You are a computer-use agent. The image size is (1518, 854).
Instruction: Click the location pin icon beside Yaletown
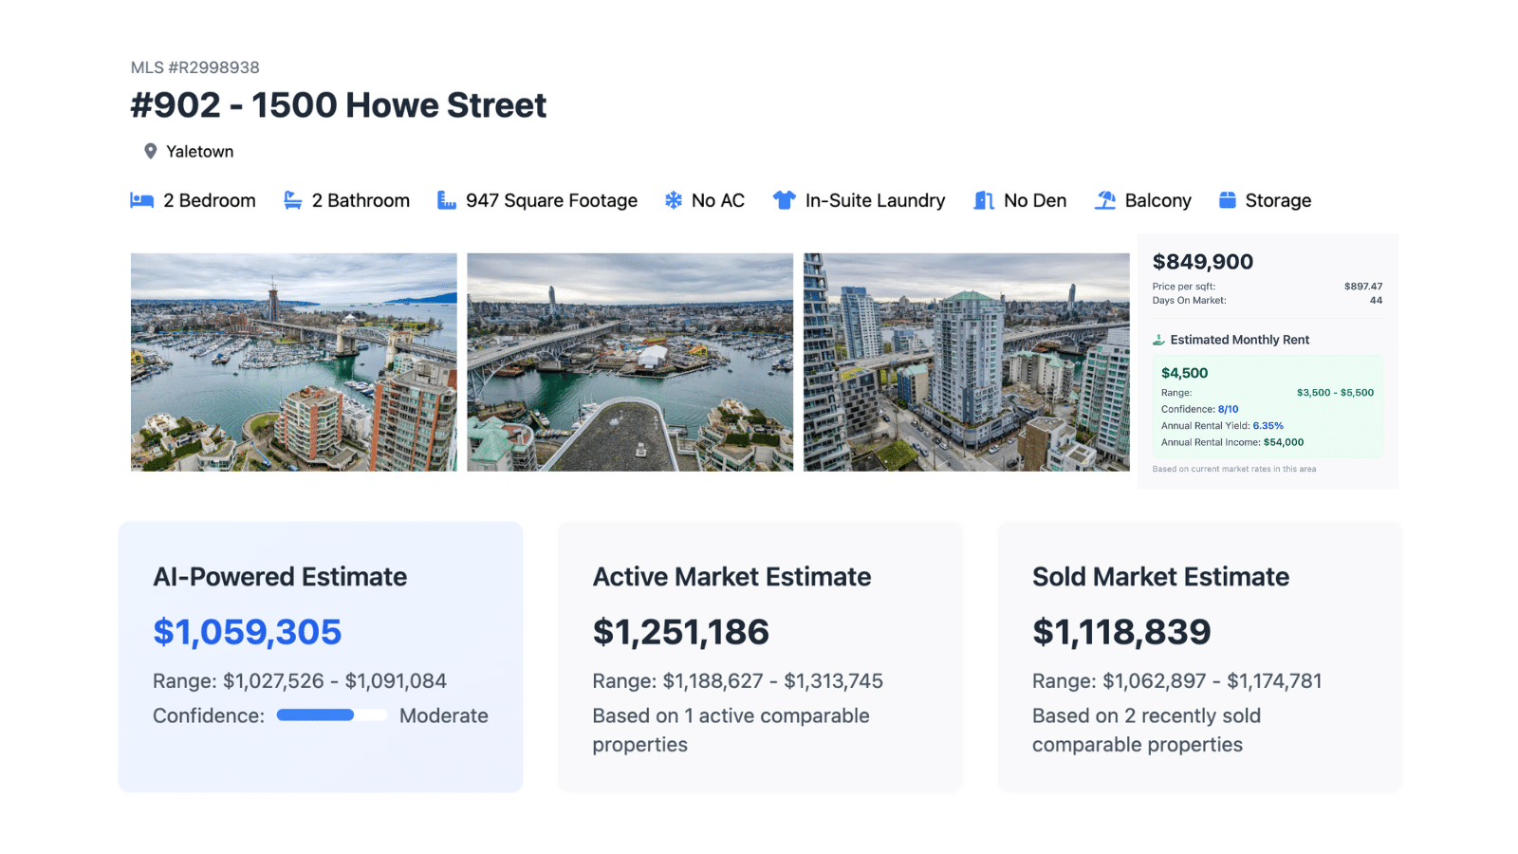click(150, 152)
